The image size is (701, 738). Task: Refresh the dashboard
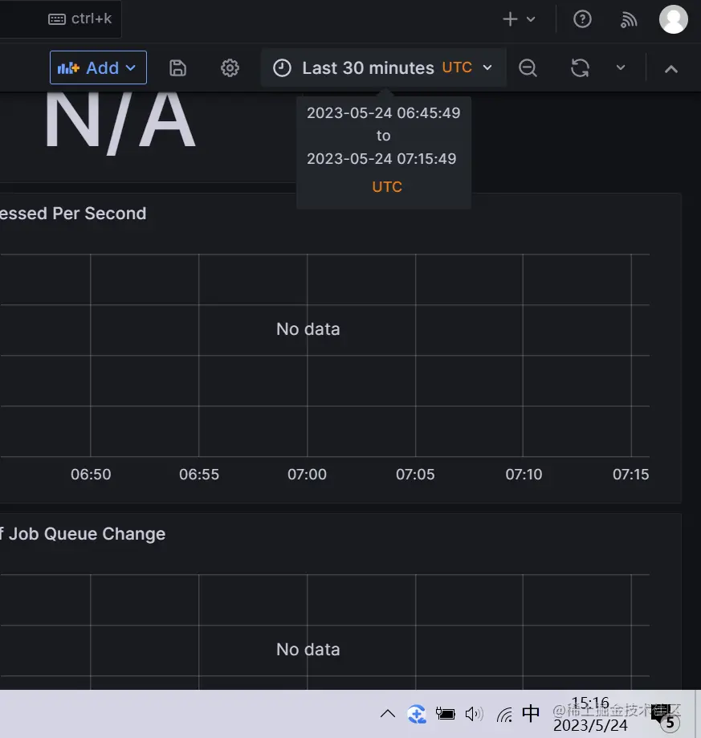[580, 68]
